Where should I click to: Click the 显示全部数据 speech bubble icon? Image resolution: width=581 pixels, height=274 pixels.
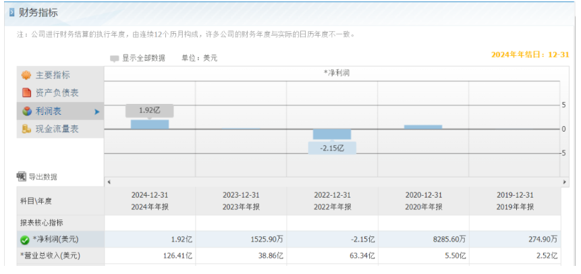click(115, 59)
